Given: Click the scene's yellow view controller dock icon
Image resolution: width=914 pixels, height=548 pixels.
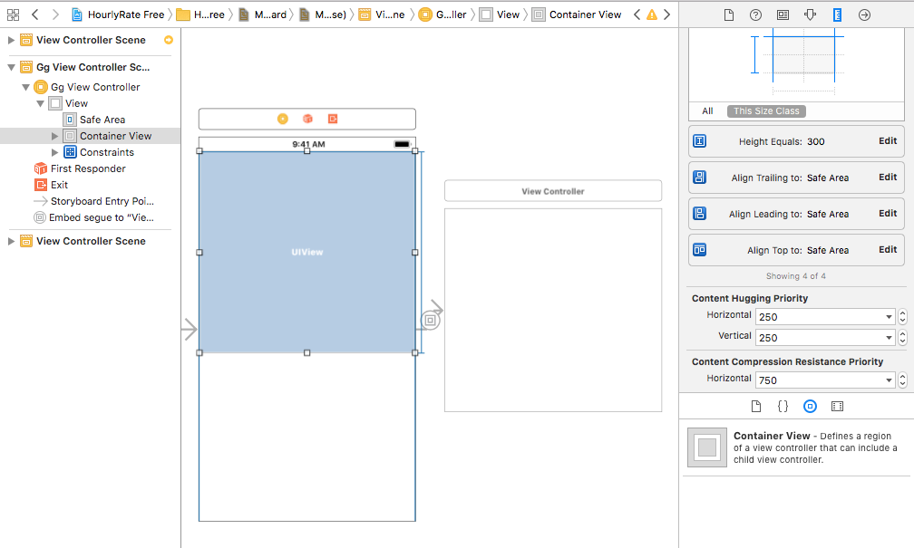Looking at the screenshot, I should pos(283,119).
